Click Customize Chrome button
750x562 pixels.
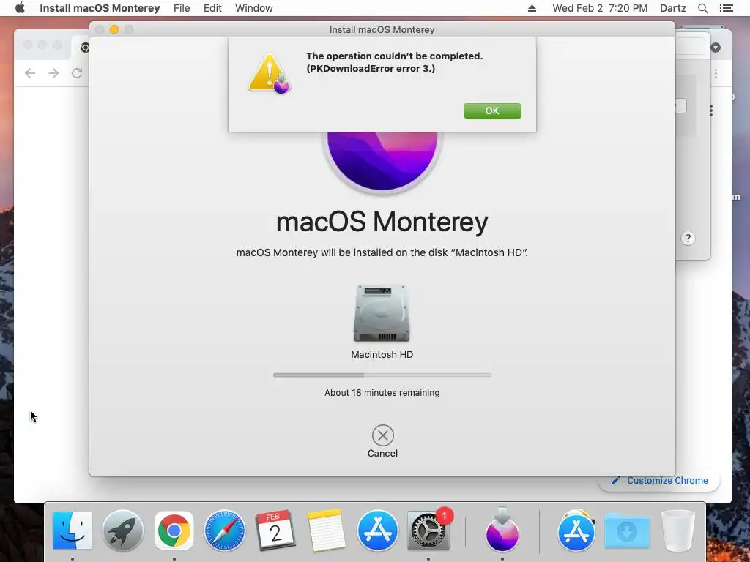pos(660,480)
